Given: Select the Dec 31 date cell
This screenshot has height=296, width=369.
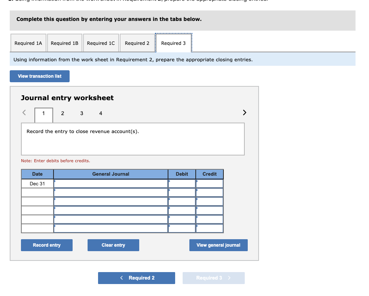Looking at the screenshot, I should (x=37, y=183).
